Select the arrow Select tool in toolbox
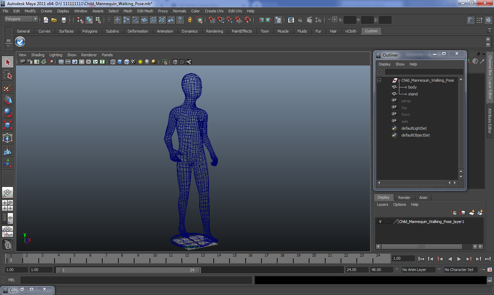Image resolution: width=494 pixels, height=295 pixels. (x=8, y=62)
